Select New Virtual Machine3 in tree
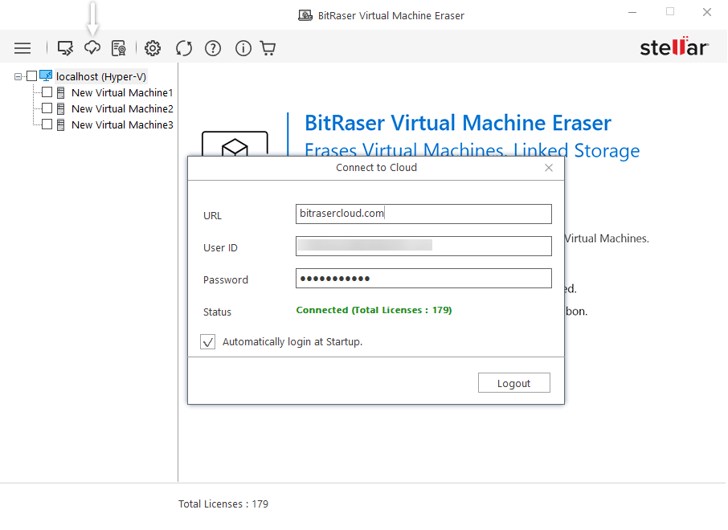Viewport: 728px width, 530px height. (x=122, y=124)
